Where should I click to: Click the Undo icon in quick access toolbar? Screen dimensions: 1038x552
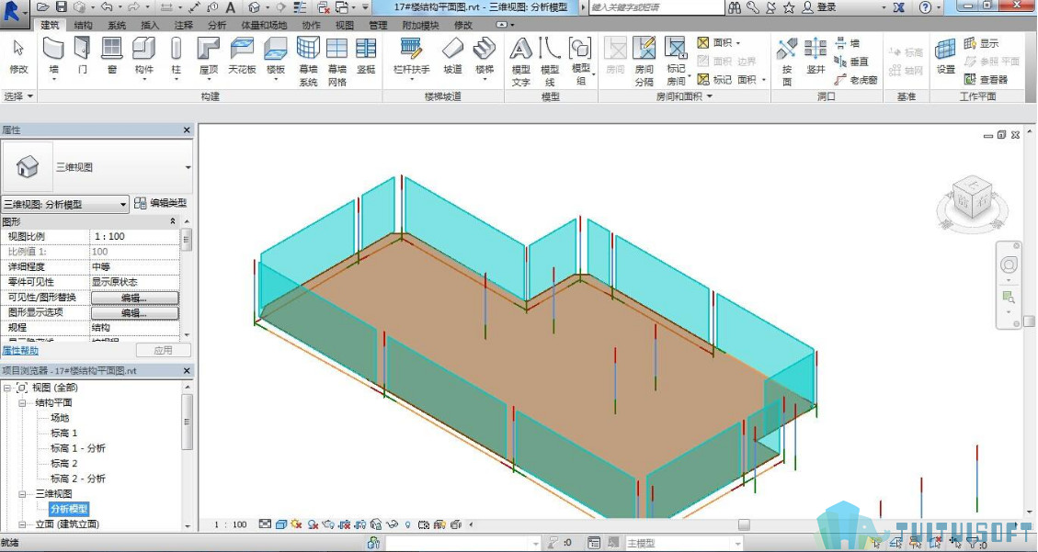[107, 7]
